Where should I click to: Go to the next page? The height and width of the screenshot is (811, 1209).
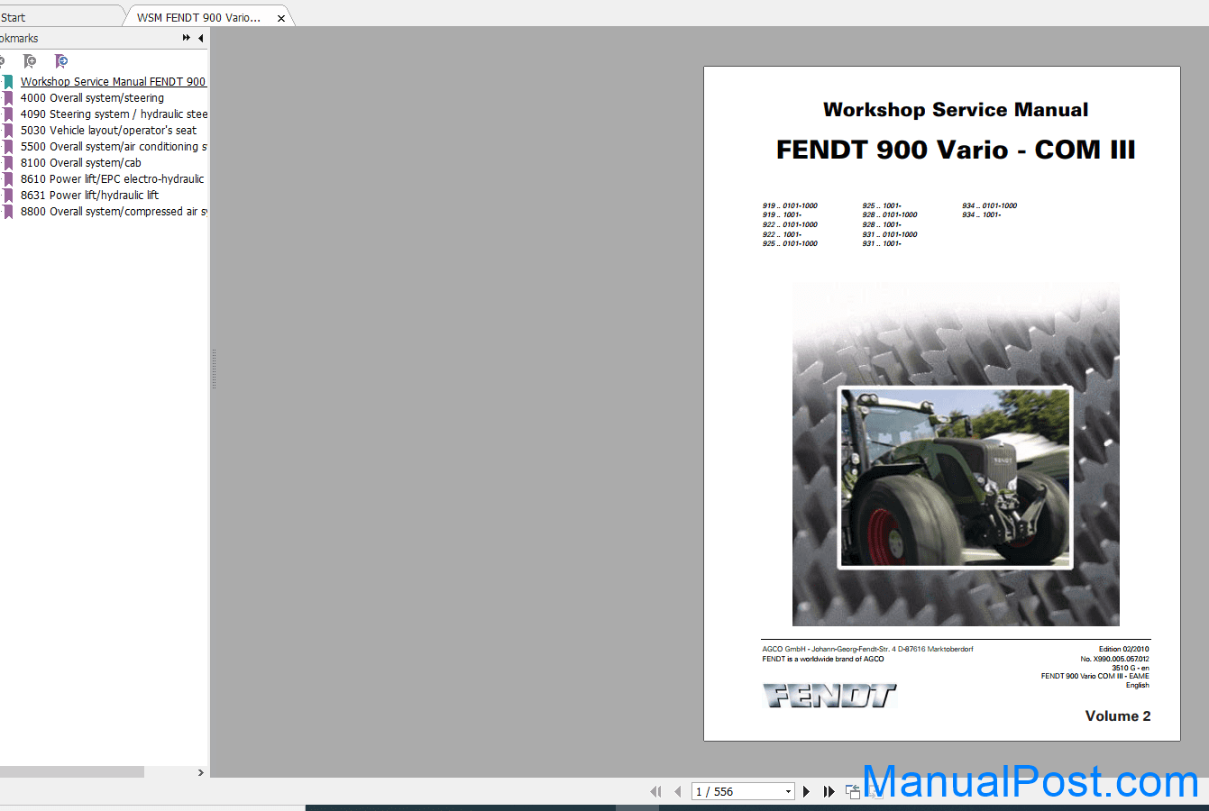click(x=807, y=791)
